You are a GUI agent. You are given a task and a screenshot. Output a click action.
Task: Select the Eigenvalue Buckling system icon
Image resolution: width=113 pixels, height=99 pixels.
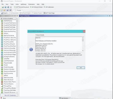point(2,31)
